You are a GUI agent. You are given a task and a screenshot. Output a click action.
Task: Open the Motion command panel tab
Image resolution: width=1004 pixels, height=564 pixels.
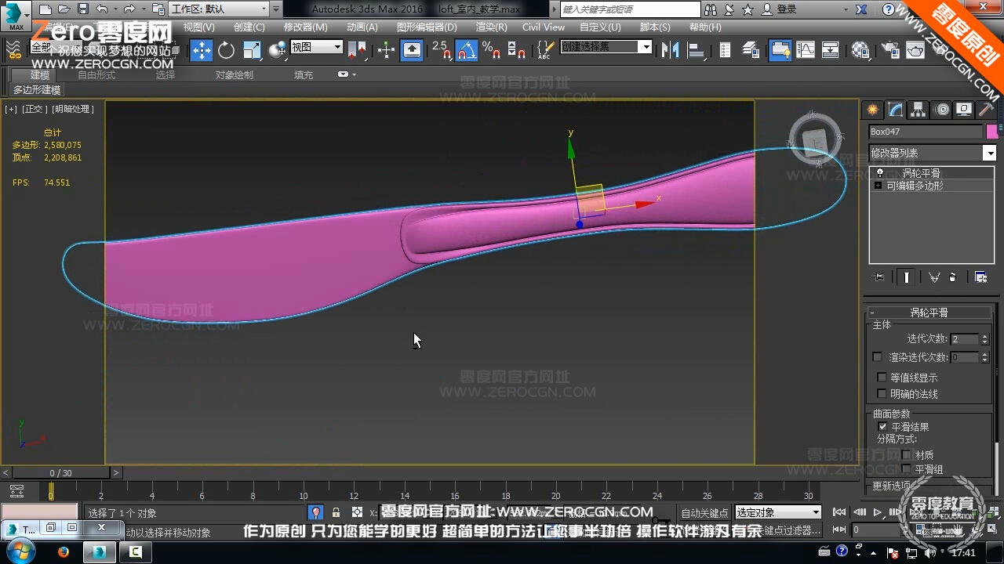pyautogui.click(x=941, y=110)
